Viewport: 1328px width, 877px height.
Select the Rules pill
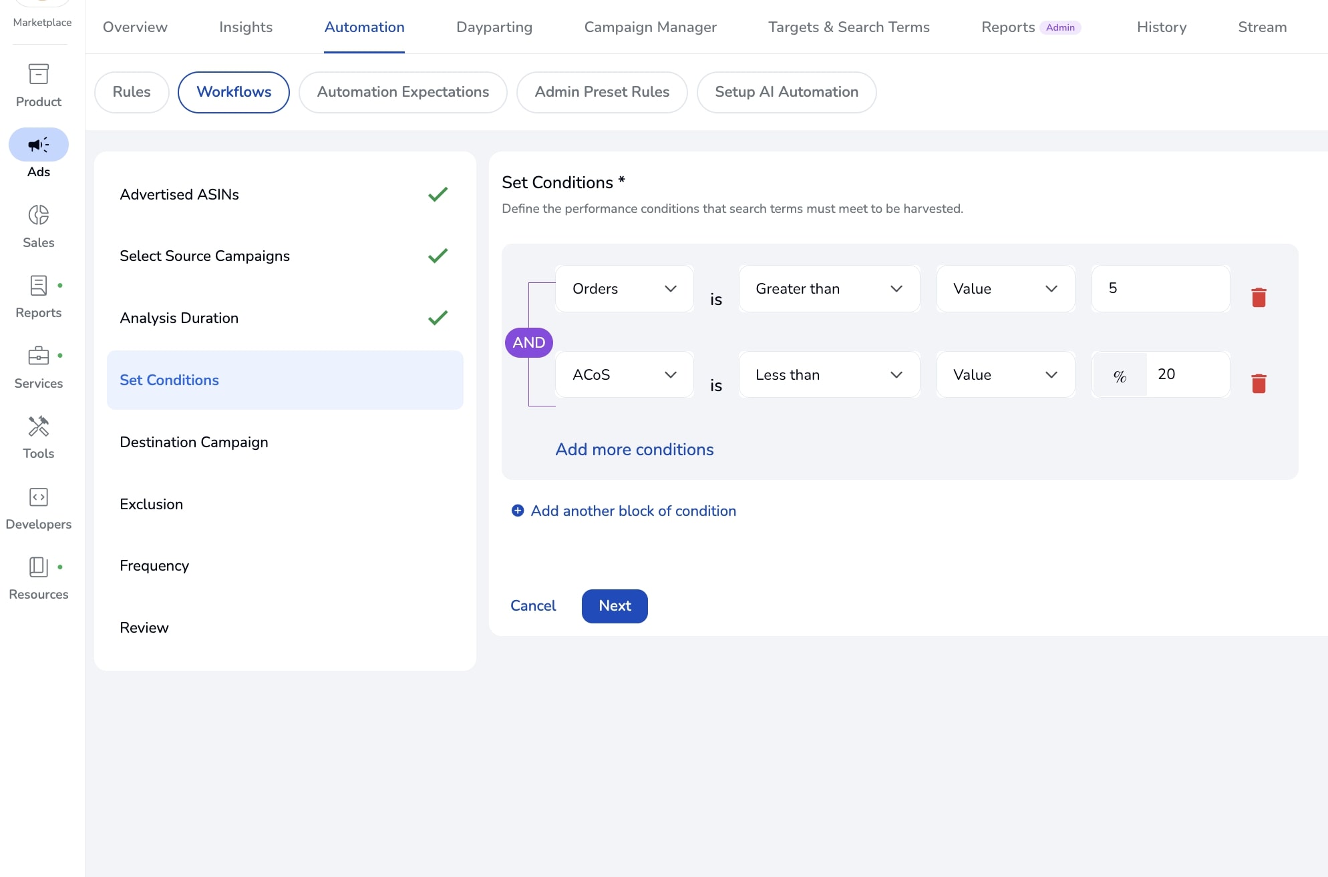pyautogui.click(x=132, y=92)
